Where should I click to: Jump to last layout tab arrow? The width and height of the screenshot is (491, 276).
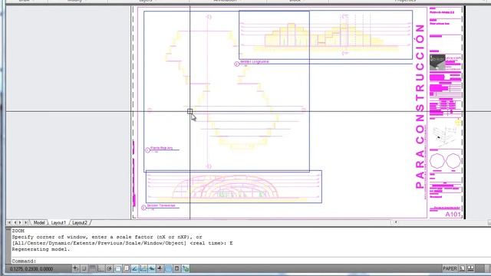26,222
